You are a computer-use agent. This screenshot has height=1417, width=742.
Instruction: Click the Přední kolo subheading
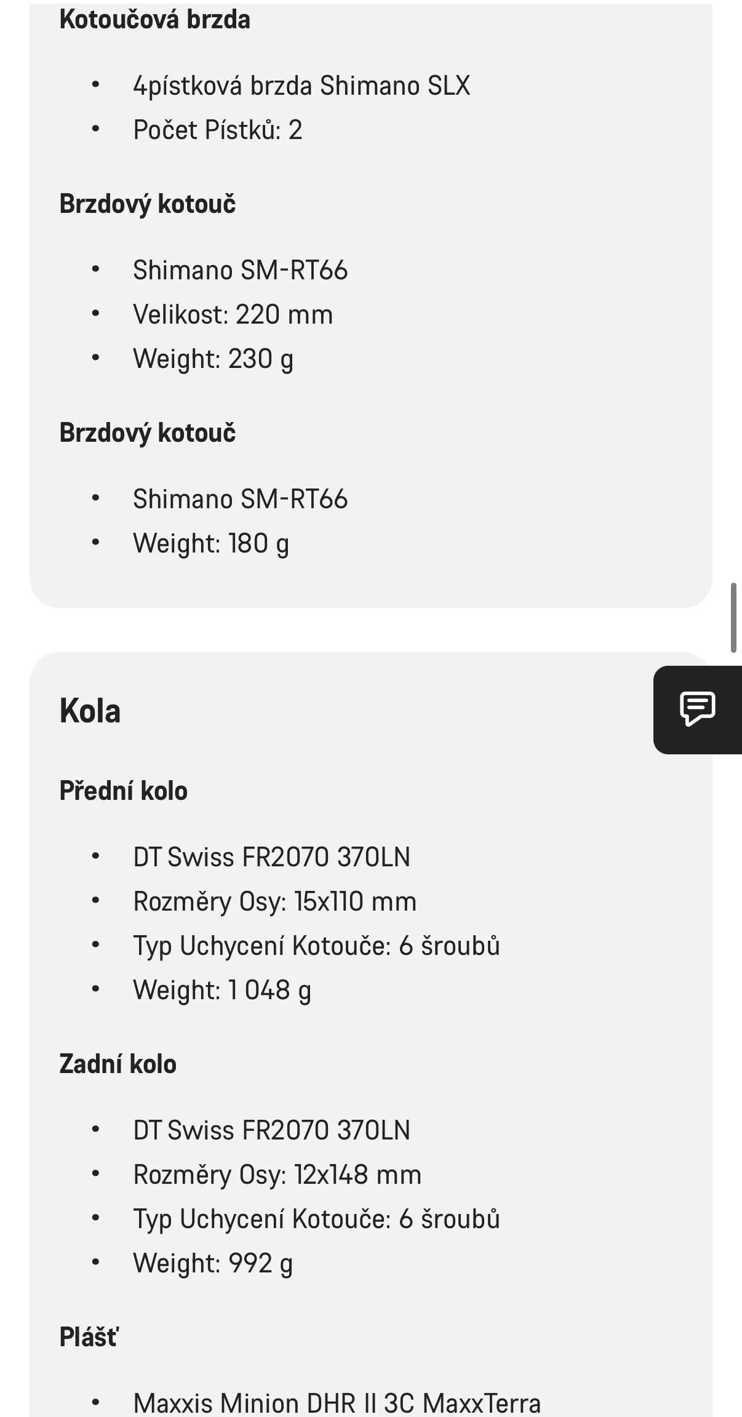pyautogui.click(x=123, y=791)
